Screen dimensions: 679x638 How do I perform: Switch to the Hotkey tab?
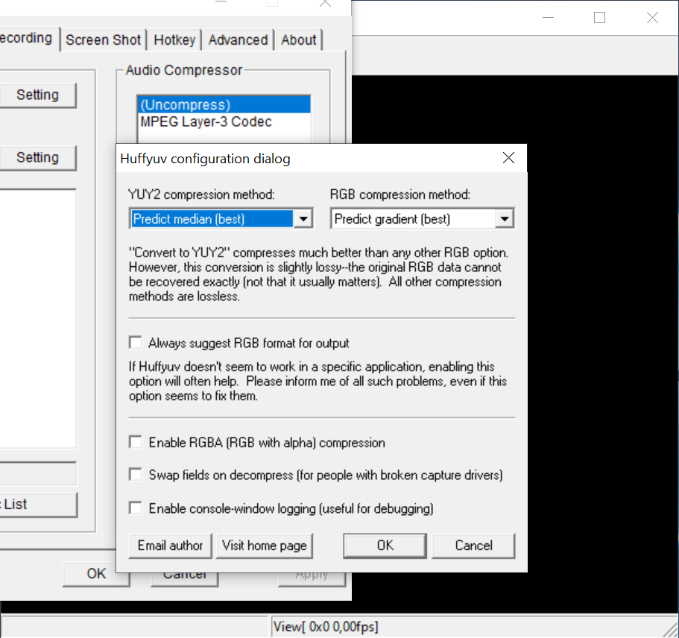pos(174,40)
